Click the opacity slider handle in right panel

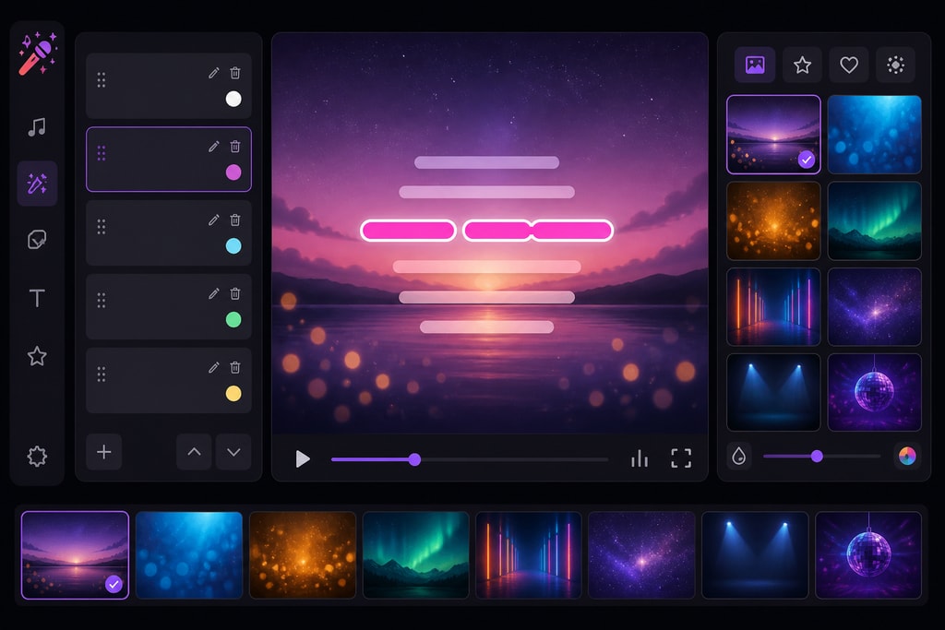[817, 456]
